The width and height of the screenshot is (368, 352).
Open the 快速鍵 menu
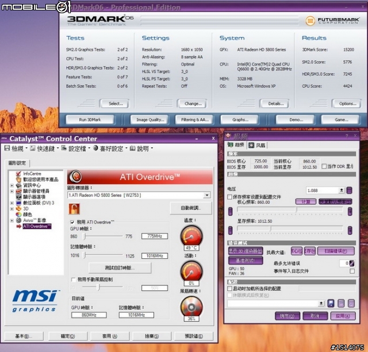click(x=45, y=148)
